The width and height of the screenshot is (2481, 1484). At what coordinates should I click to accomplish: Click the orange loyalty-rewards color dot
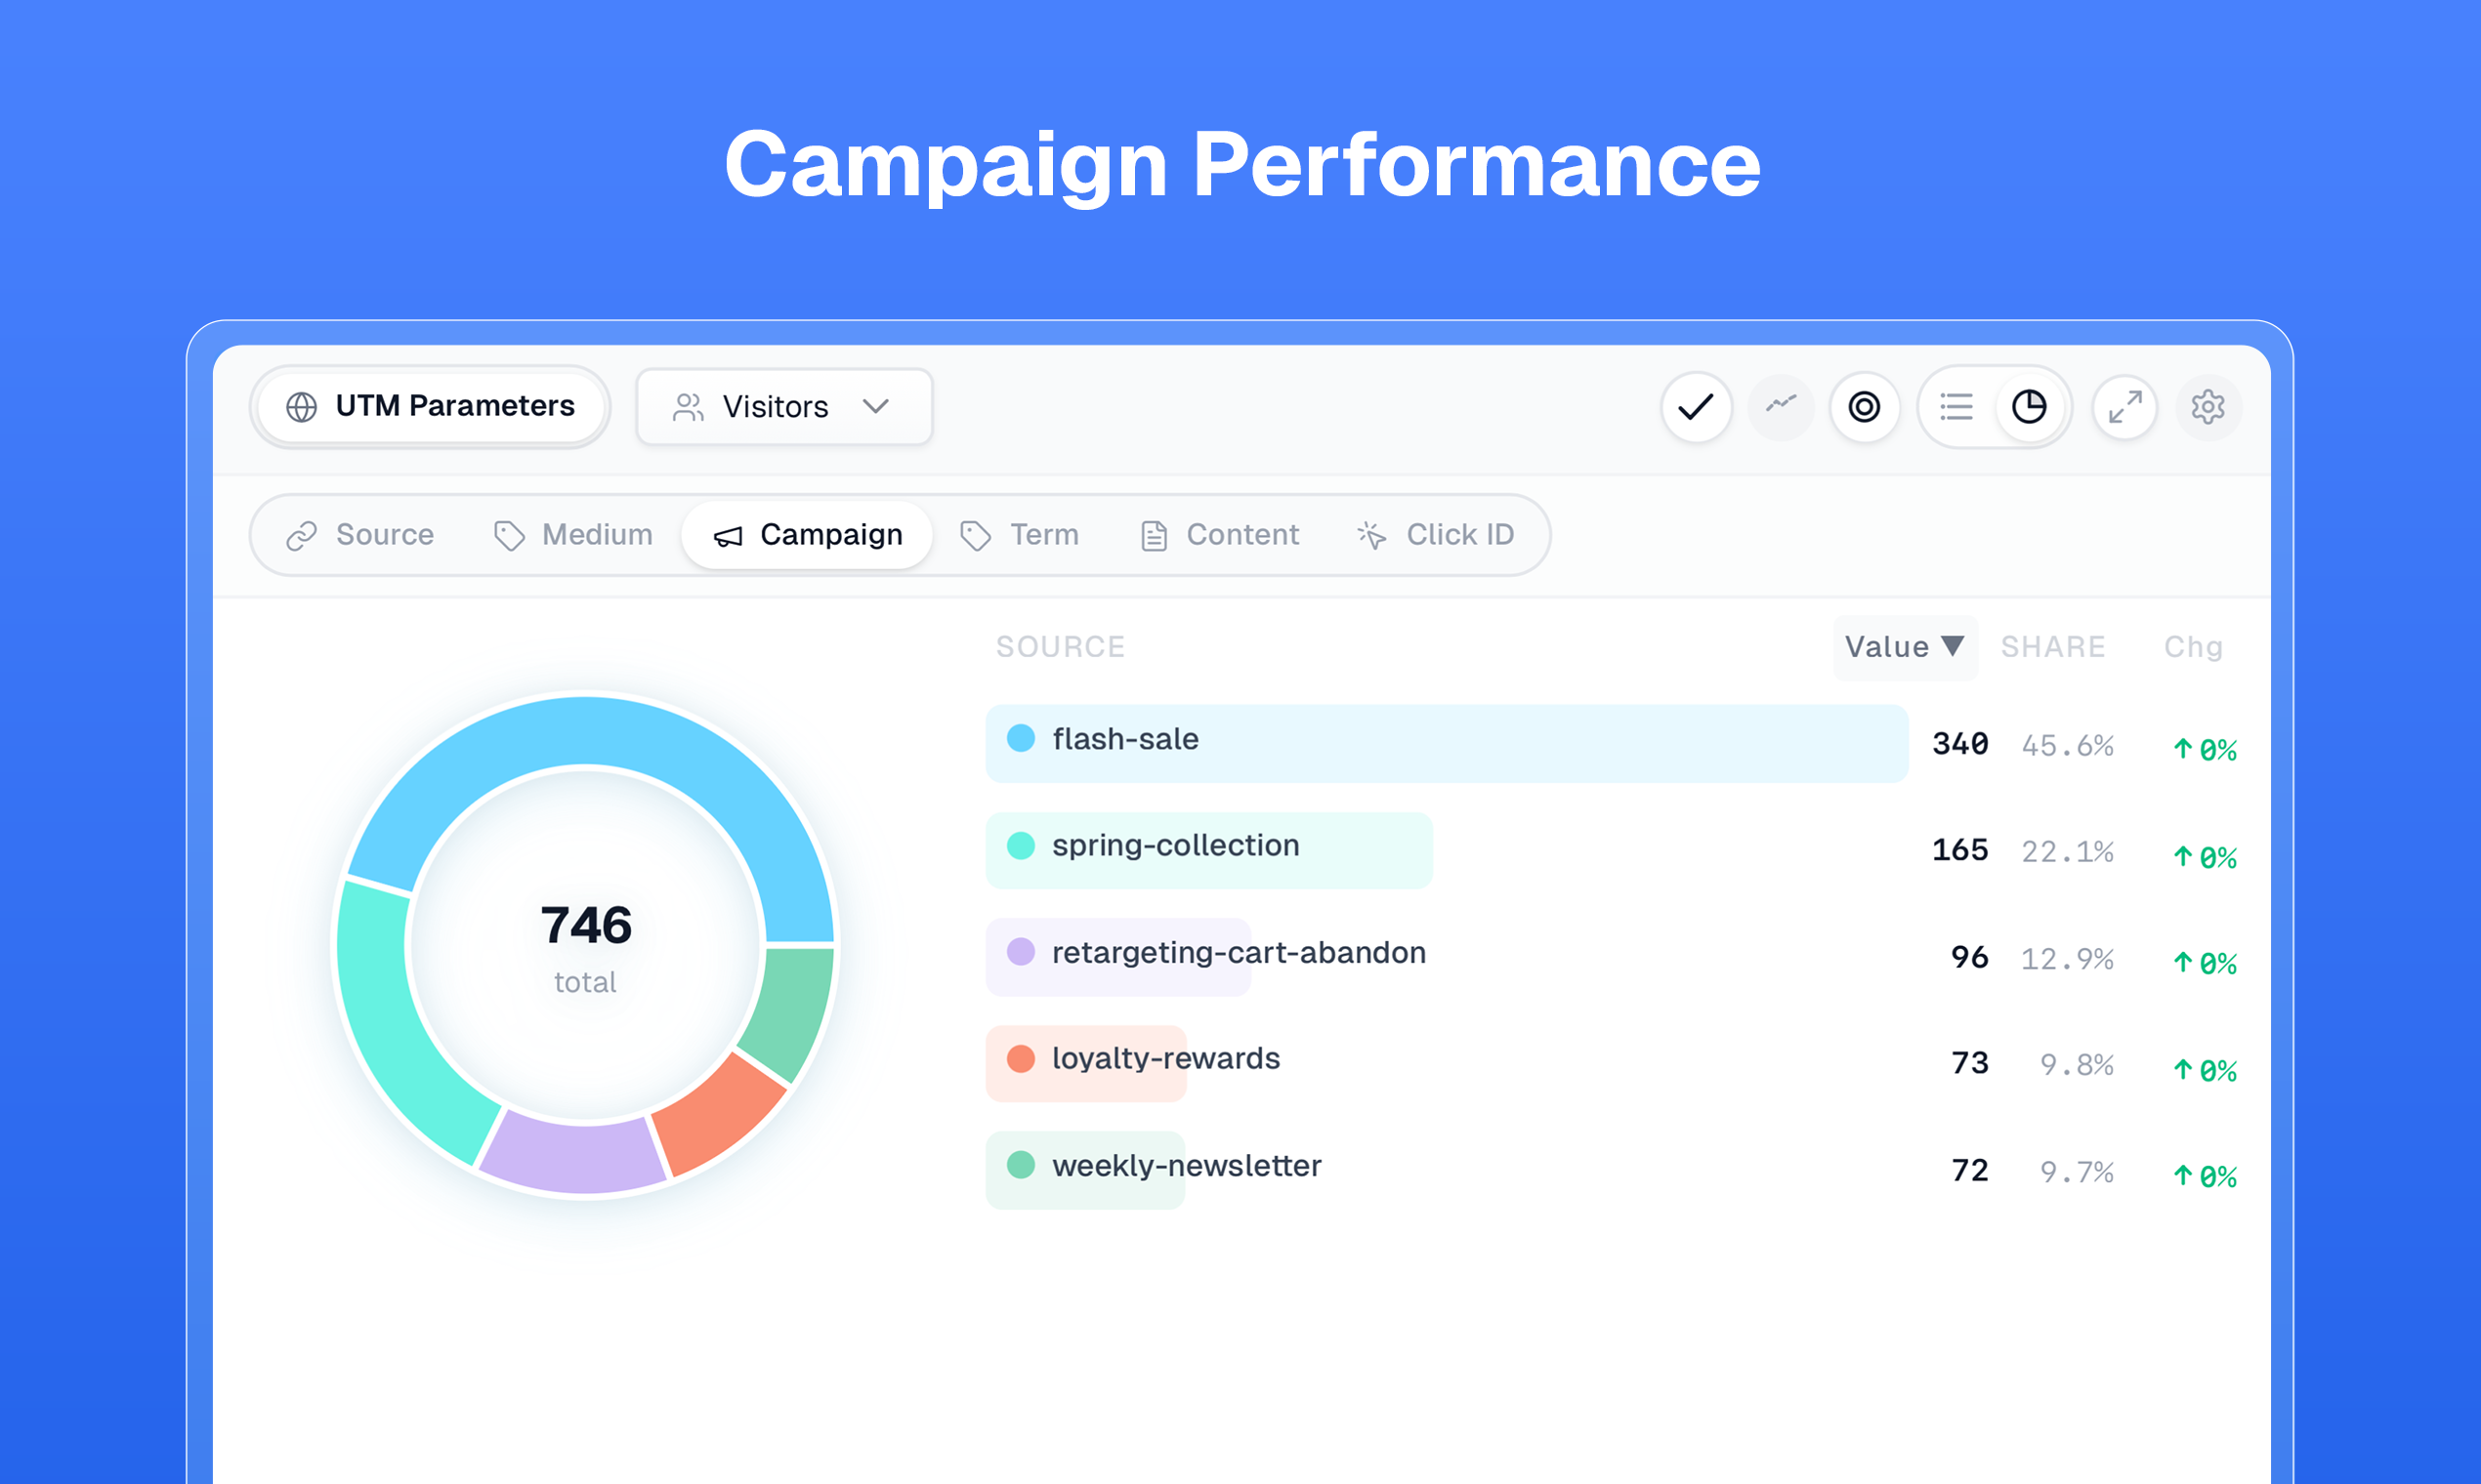(1021, 1058)
